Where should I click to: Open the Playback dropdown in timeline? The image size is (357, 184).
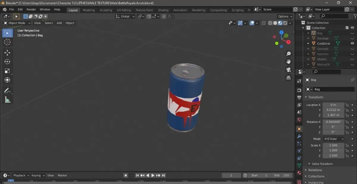point(21,175)
